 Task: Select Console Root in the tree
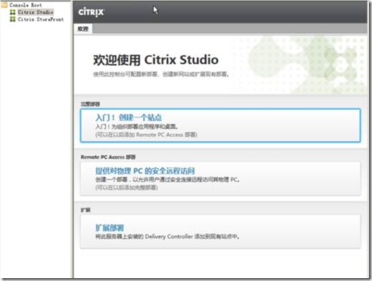point(26,5)
